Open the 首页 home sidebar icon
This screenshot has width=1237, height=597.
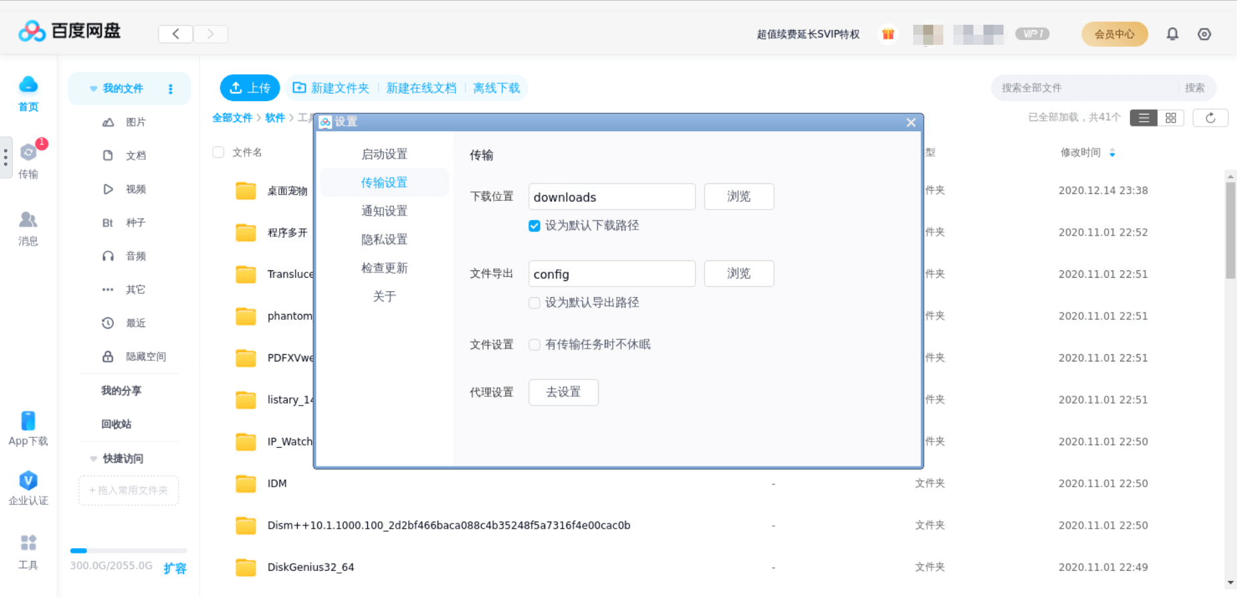coord(28,94)
